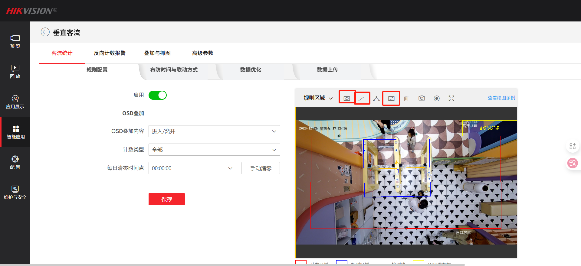Open the 查看绘图示例 link
The width and height of the screenshot is (581, 266).
point(501,98)
